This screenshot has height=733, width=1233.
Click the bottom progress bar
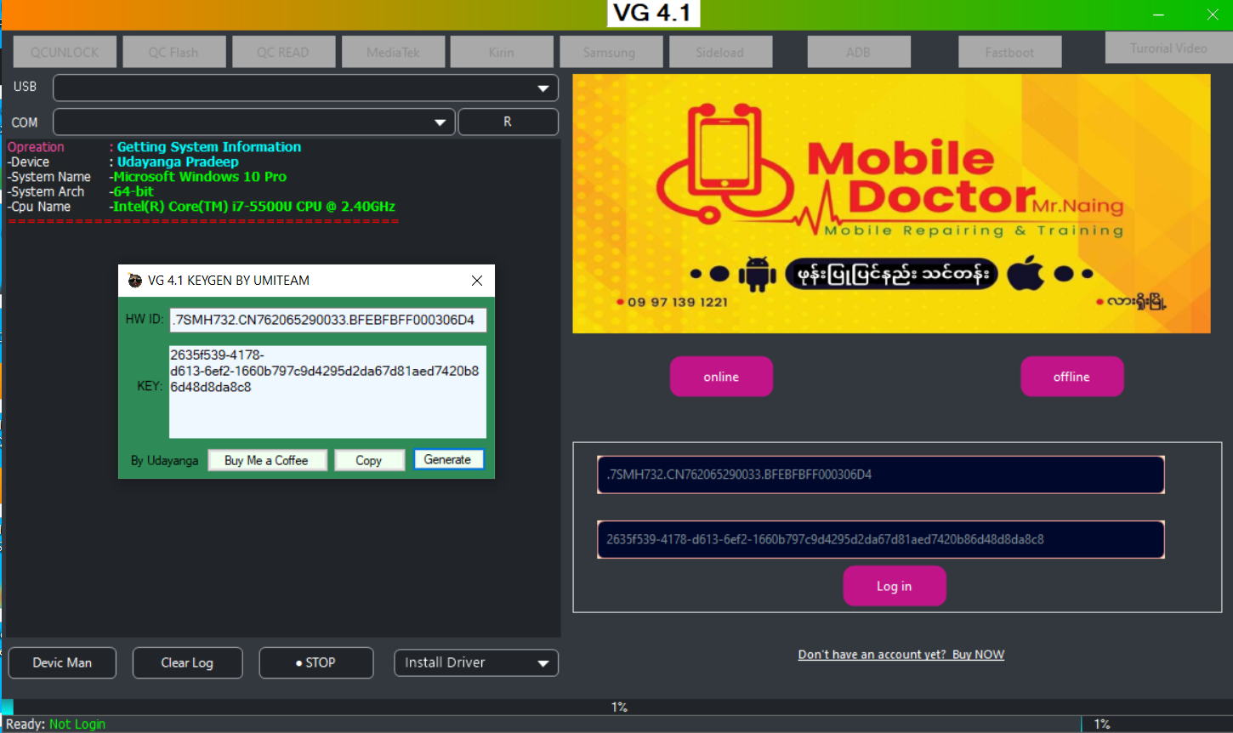(x=616, y=707)
